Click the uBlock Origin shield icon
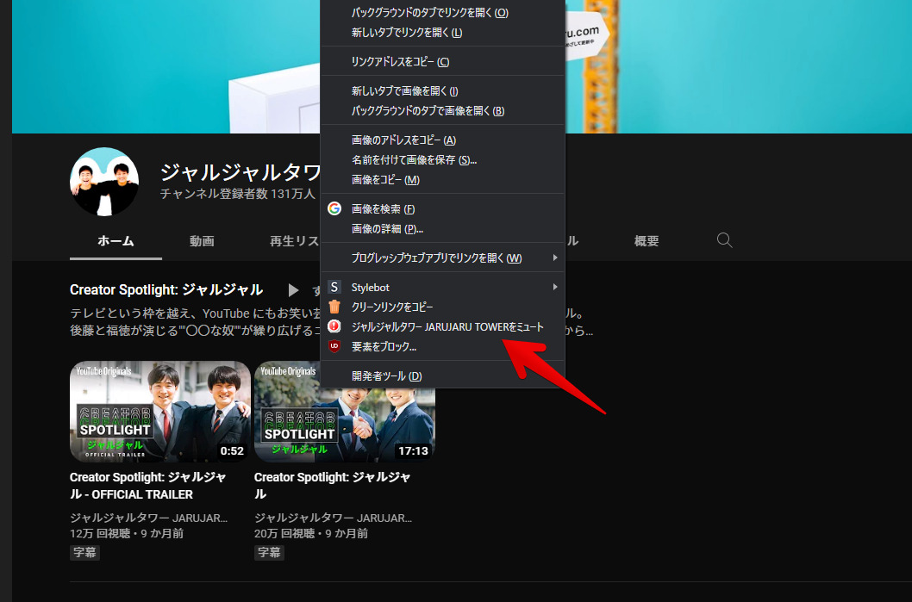 tap(334, 346)
